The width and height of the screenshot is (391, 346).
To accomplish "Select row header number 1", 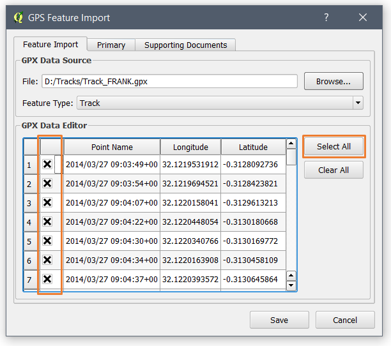I will (31, 165).
